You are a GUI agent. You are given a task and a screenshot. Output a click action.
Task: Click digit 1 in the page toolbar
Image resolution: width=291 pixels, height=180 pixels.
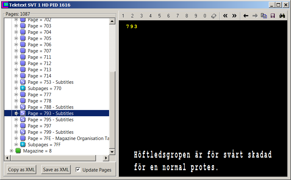click(x=123, y=16)
